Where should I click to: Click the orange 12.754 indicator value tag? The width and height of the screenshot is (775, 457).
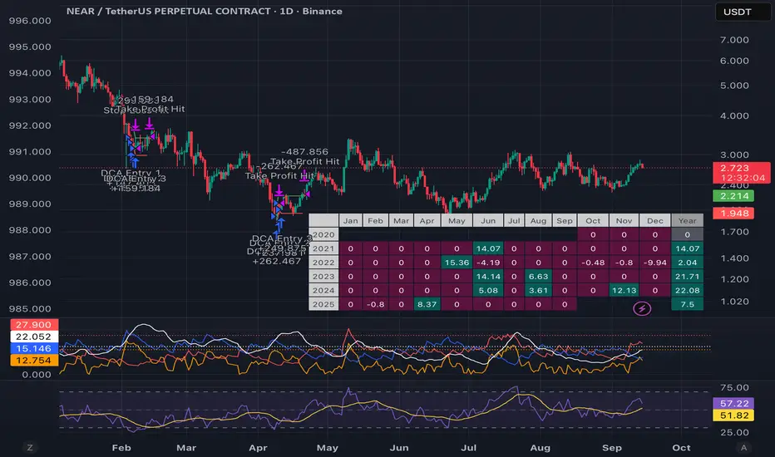(x=27, y=361)
